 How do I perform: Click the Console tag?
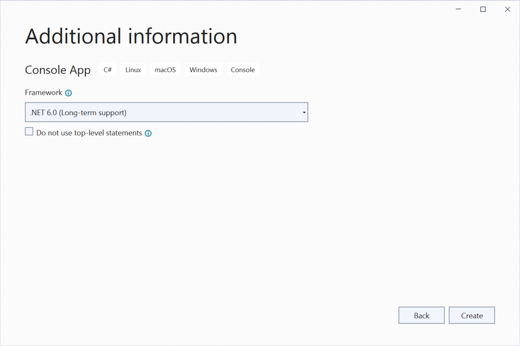243,70
